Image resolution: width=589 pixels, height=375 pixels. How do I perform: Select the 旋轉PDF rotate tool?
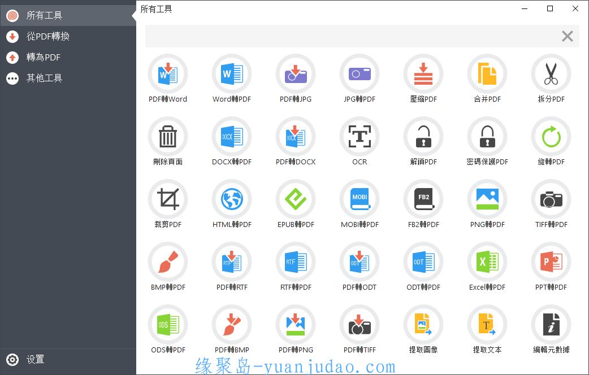point(551,137)
